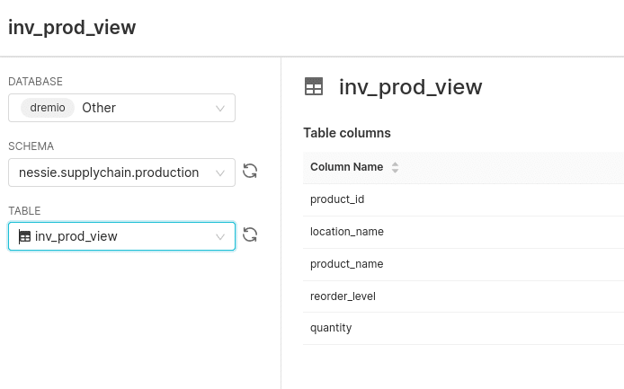Click the Table columns heading
This screenshot has width=624, height=389.
(347, 133)
